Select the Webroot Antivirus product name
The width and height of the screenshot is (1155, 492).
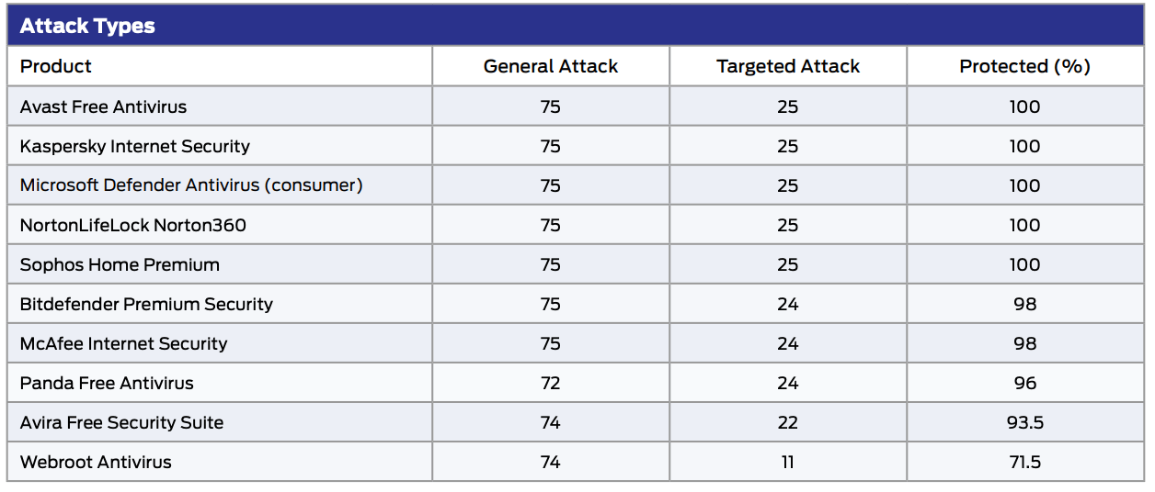(x=96, y=462)
